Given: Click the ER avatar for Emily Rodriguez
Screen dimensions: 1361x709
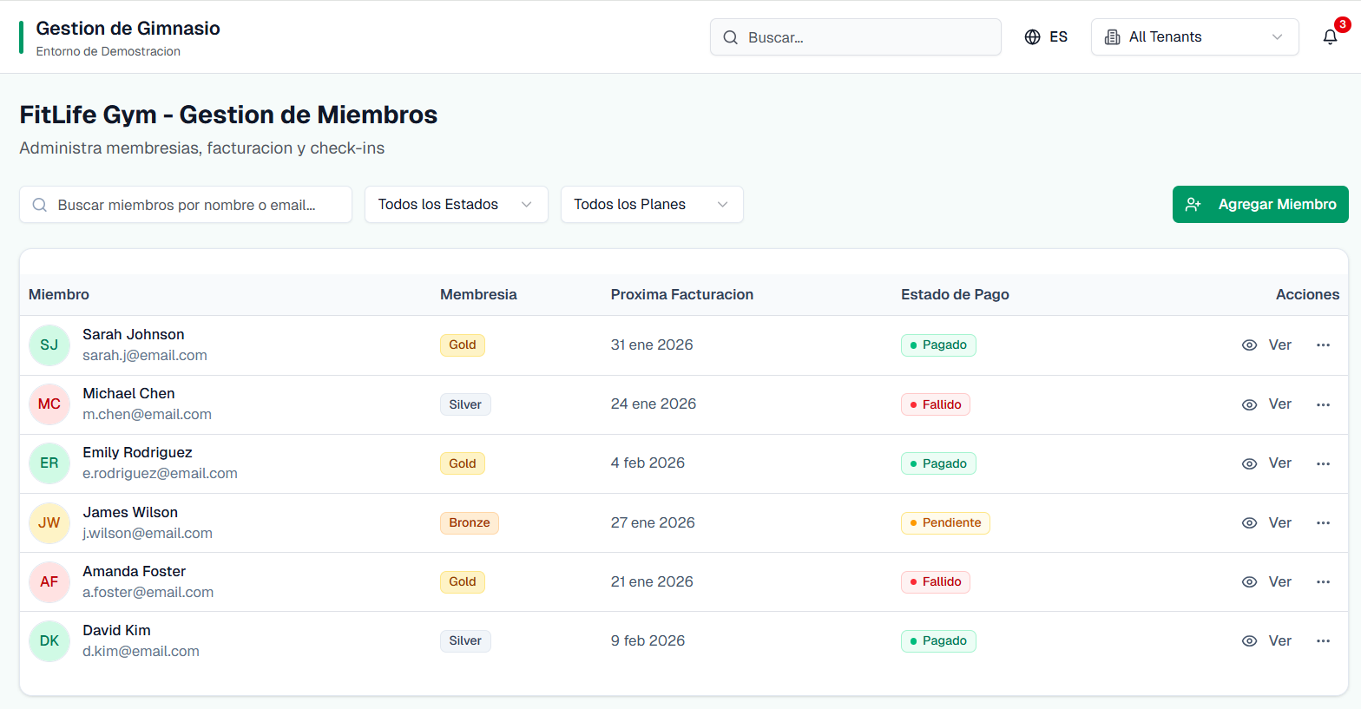Looking at the screenshot, I should [49, 463].
